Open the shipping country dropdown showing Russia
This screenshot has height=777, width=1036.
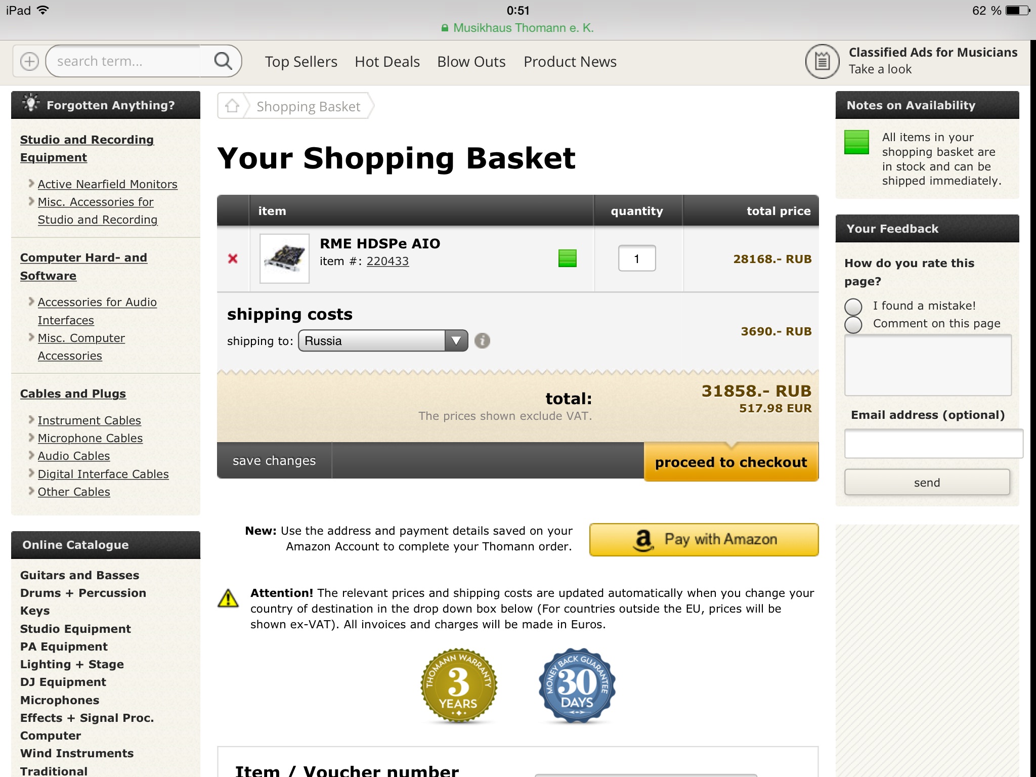click(383, 341)
